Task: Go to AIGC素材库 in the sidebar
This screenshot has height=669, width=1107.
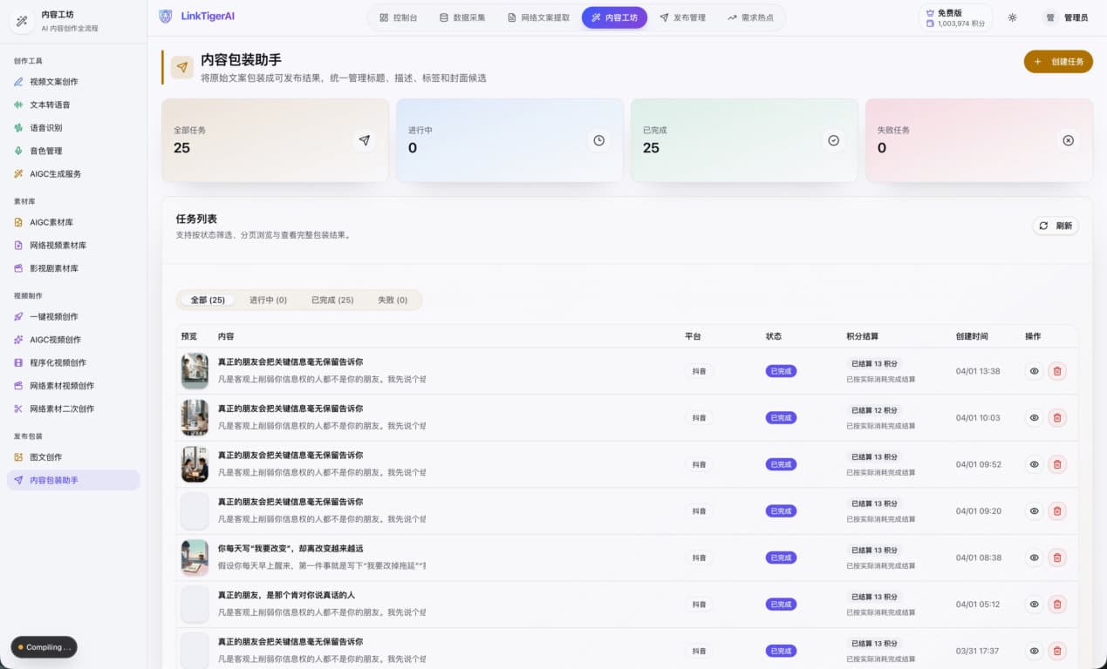Action: coord(51,222)
